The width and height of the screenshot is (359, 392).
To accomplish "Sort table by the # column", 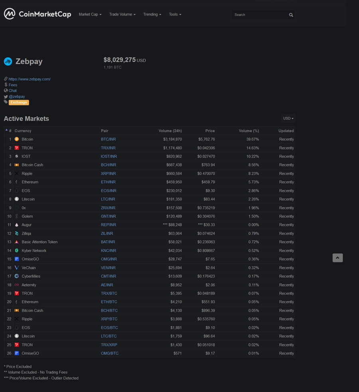I will coord(10,131).
